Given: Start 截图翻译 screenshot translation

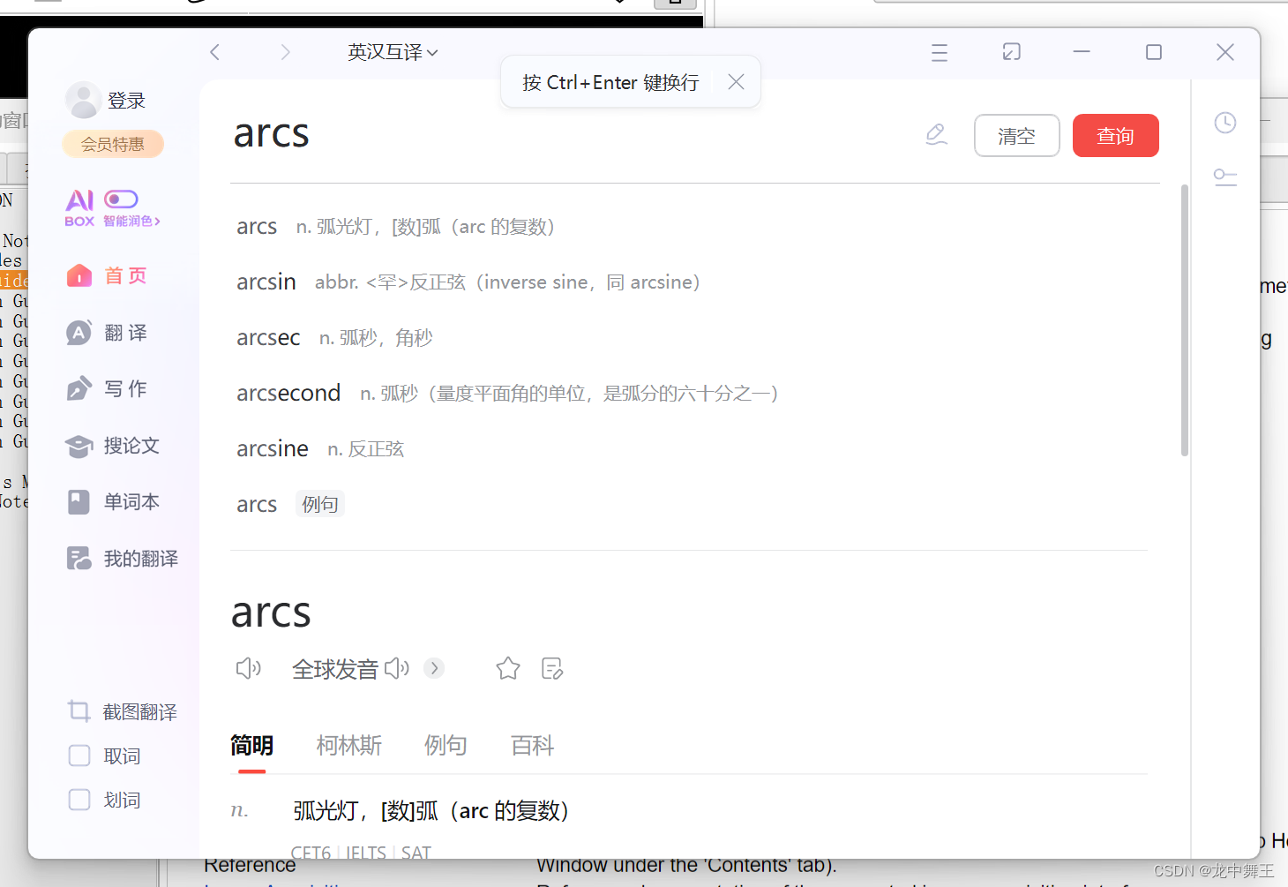Looking at the screenshot, I should tap(123, 711).
